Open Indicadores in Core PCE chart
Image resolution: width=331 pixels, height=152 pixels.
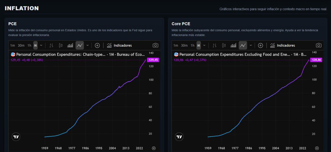282,45
